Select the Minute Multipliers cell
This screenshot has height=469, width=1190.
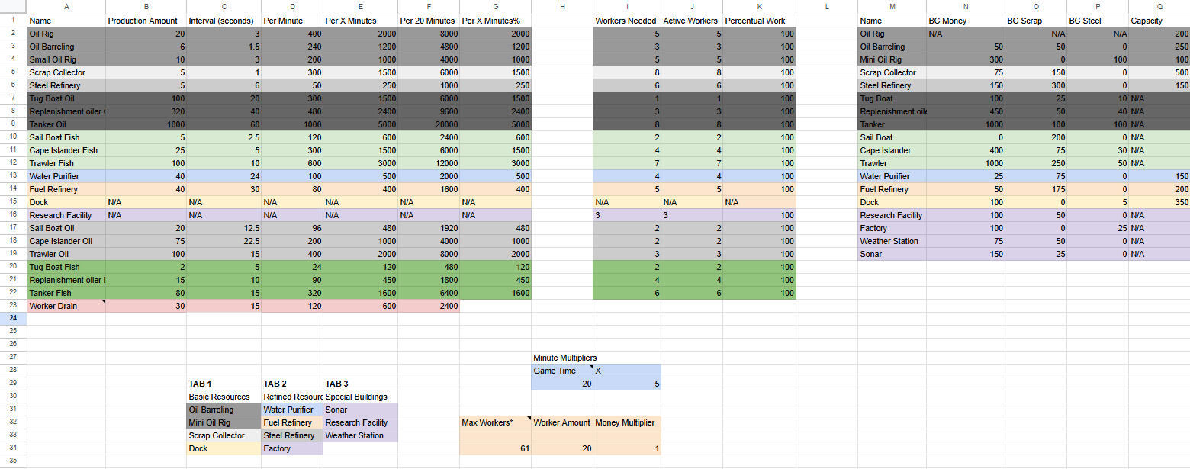(565, 358)
